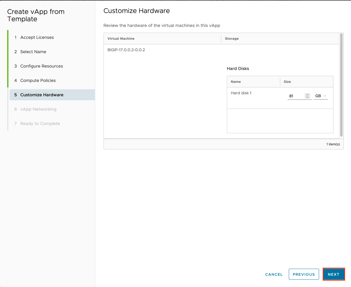Viewport: 351px width, 287px height.
Task: Cancel the vApp creation wizard
Action: point(274,274)
